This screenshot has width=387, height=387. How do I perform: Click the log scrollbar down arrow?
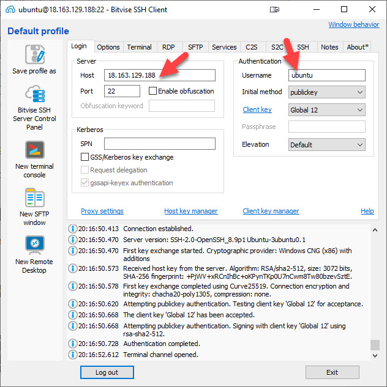click(375, 356)
